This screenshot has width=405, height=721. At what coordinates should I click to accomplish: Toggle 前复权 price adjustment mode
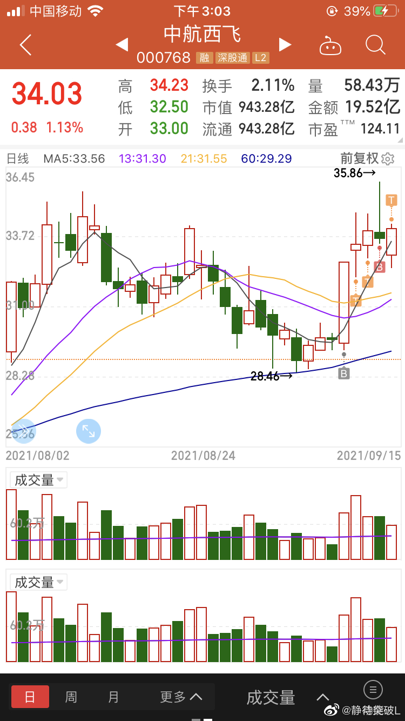coord(360,158)
